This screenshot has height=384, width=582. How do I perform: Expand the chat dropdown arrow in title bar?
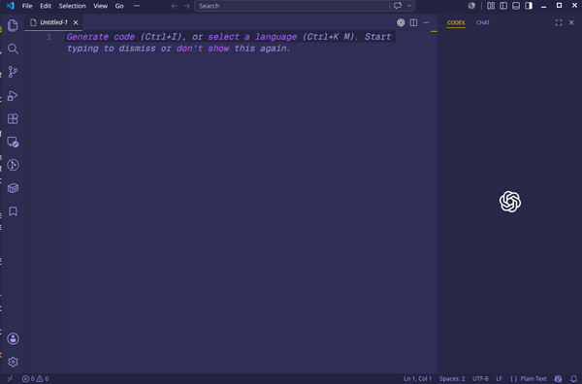coord(409,6)
